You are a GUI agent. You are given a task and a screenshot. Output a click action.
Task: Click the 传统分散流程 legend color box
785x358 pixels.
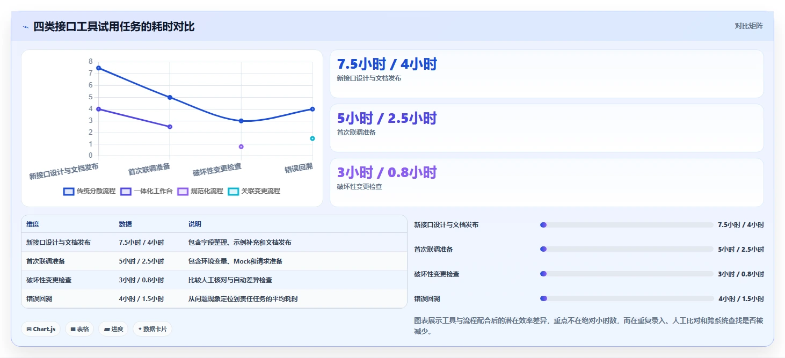point(69,191)
